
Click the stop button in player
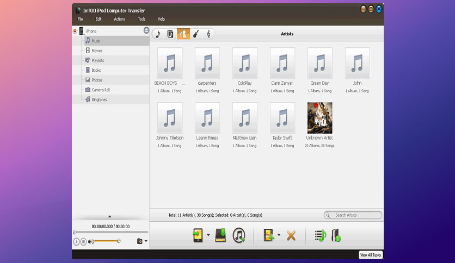pyautogui.click(x=83, y=241)
